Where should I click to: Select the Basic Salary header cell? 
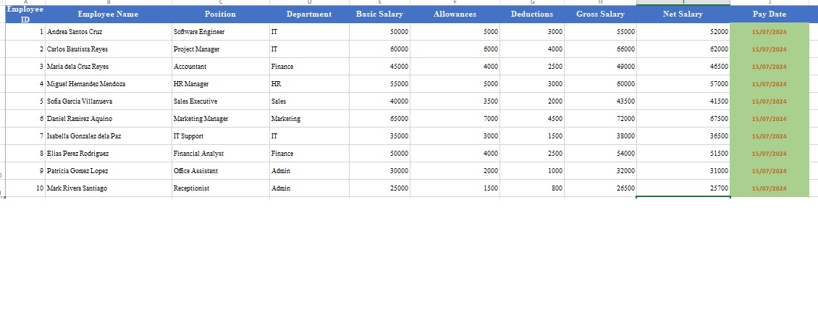click(x=379, y=14)
